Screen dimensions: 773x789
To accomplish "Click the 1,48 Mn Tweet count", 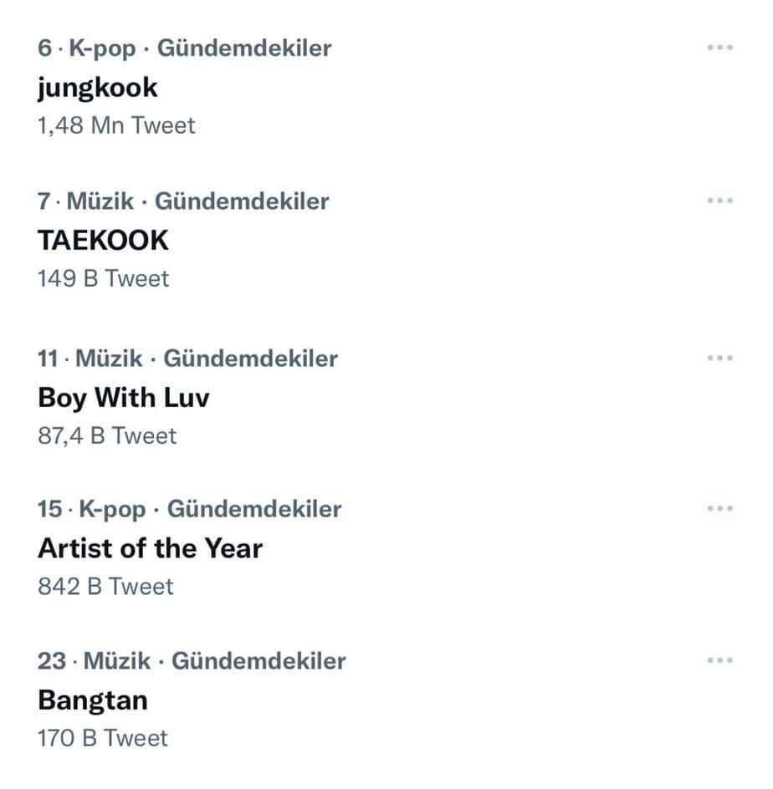I will 116,125.
